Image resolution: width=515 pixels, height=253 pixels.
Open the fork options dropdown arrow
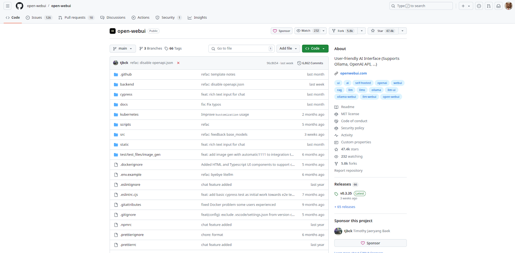362,31
